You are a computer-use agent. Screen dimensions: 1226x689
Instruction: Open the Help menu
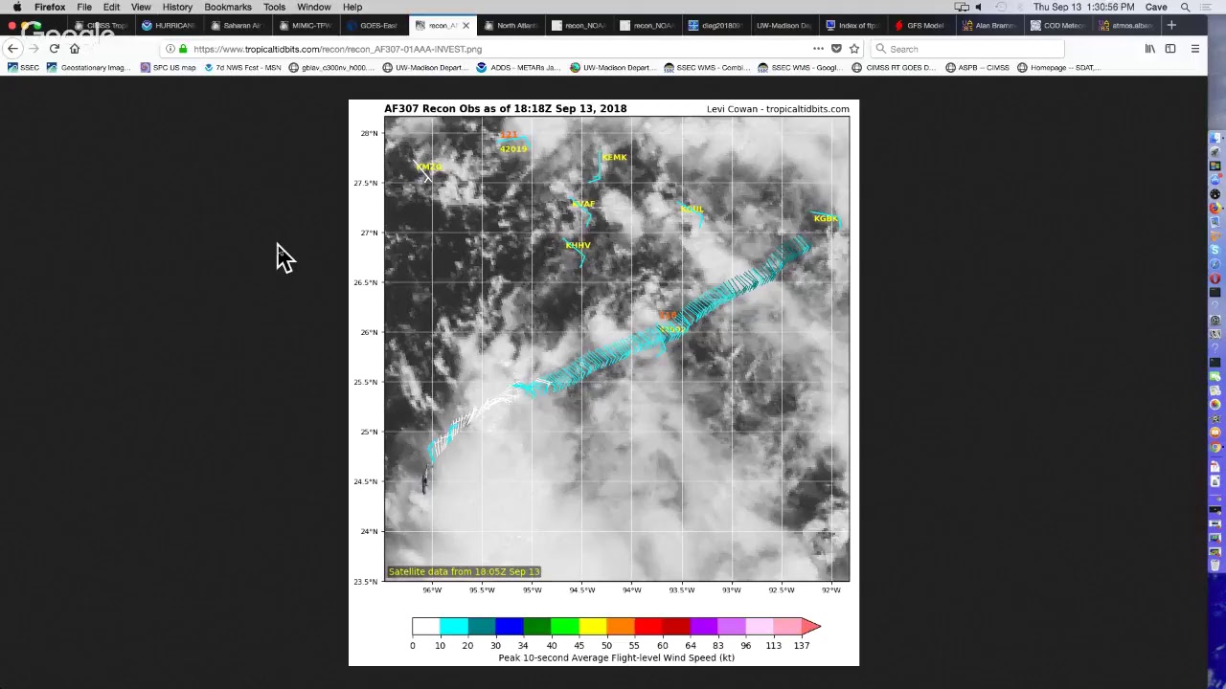click(352, 7)
